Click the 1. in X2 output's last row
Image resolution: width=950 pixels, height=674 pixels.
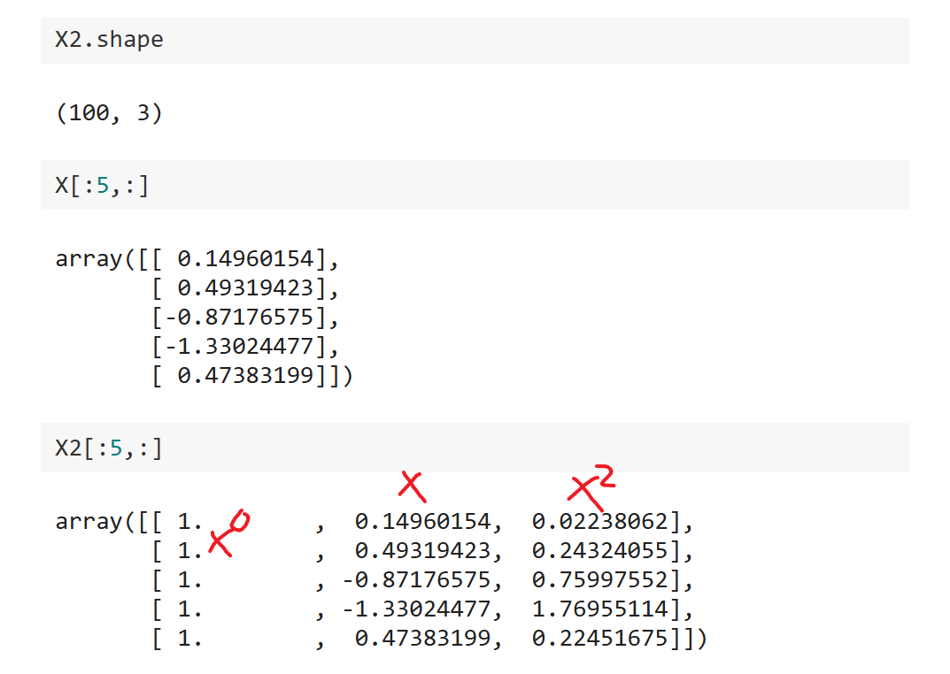point(190,638)
